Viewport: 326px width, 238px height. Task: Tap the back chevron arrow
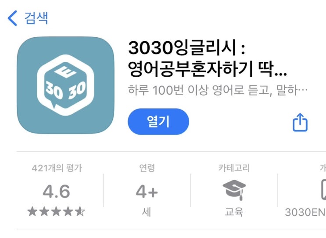(12, 18)
